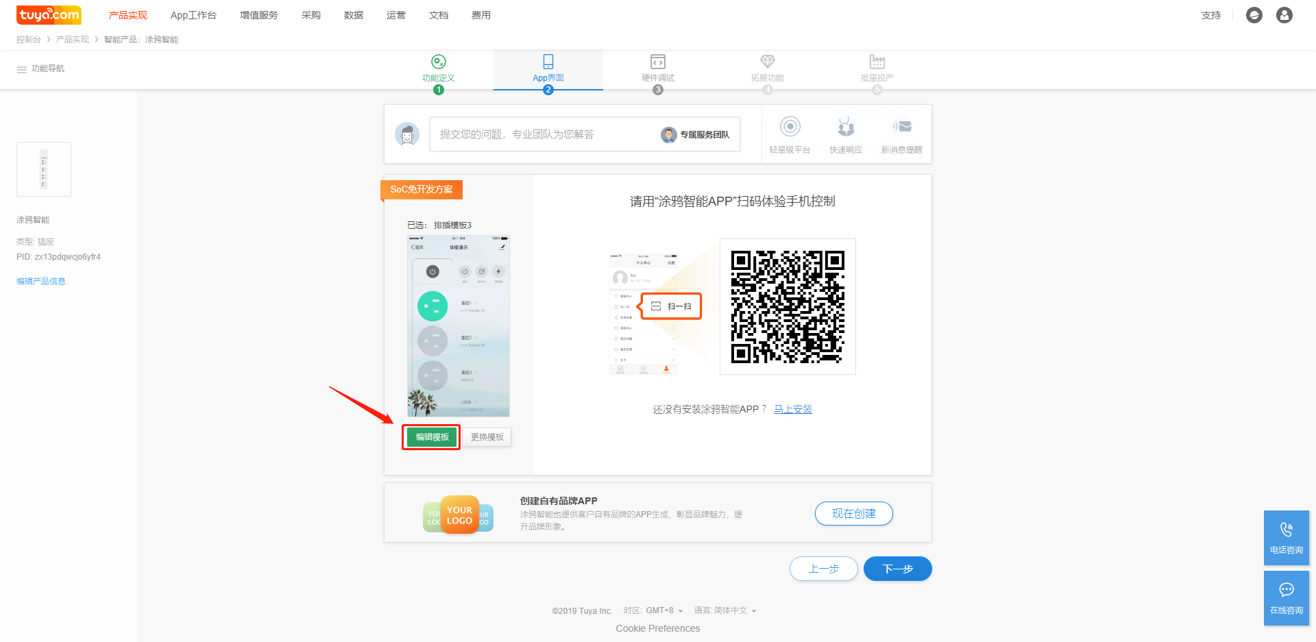The height and width of the screenshot is (642, 1316).
Task: Click the 现在创建 button
Action: pos(854,514)
